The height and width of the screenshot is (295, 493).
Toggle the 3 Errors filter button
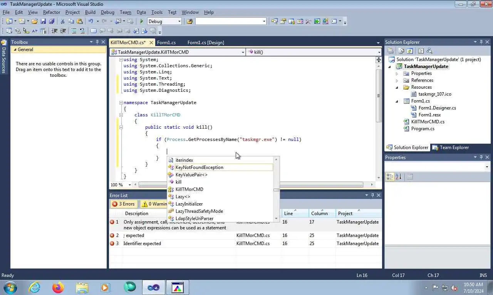click(124, 204)
